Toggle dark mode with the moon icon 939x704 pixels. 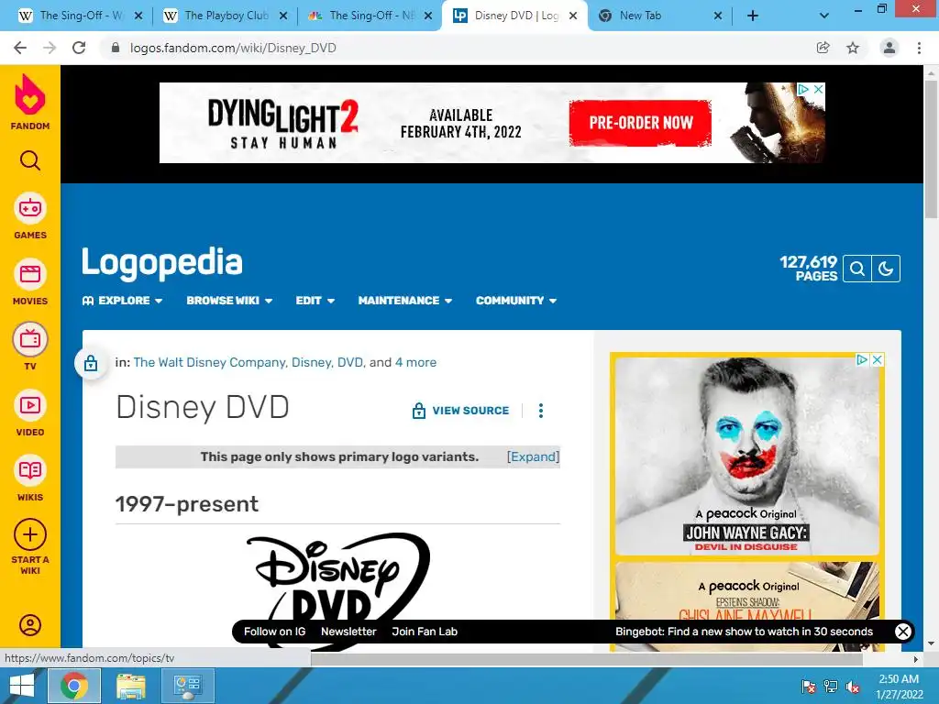(x=886, y=269)
